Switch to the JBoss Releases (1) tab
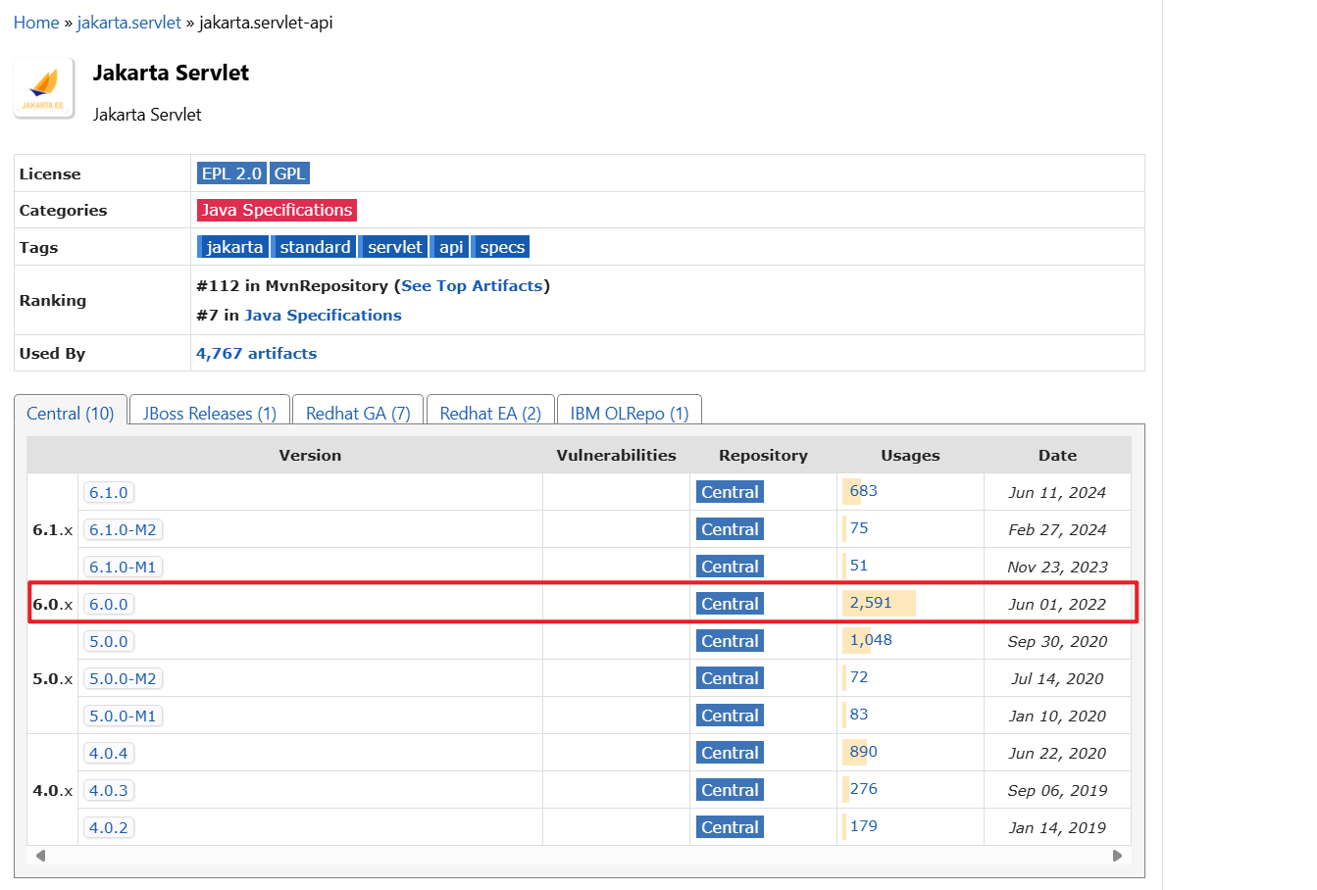 pos(210,414)
